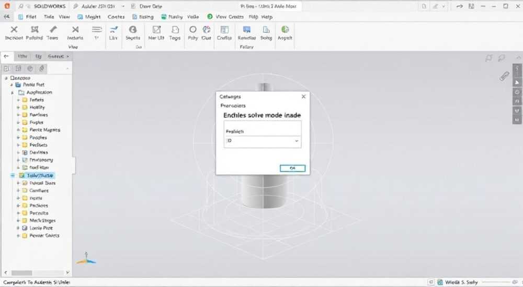Click the blue Rawdtas ribbon icon
This screenshot has height=287, width=523.
click(247, 30)
